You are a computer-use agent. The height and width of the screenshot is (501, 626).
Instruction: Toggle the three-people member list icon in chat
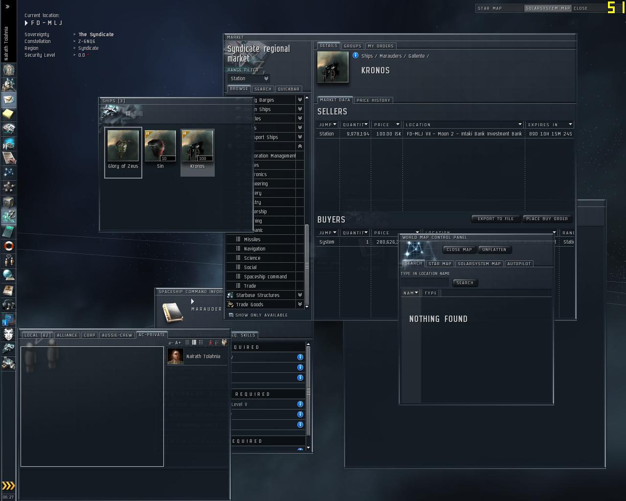224,342
